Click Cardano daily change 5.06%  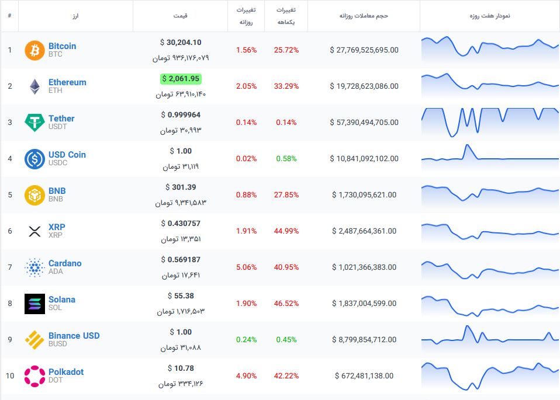(247, 267)
